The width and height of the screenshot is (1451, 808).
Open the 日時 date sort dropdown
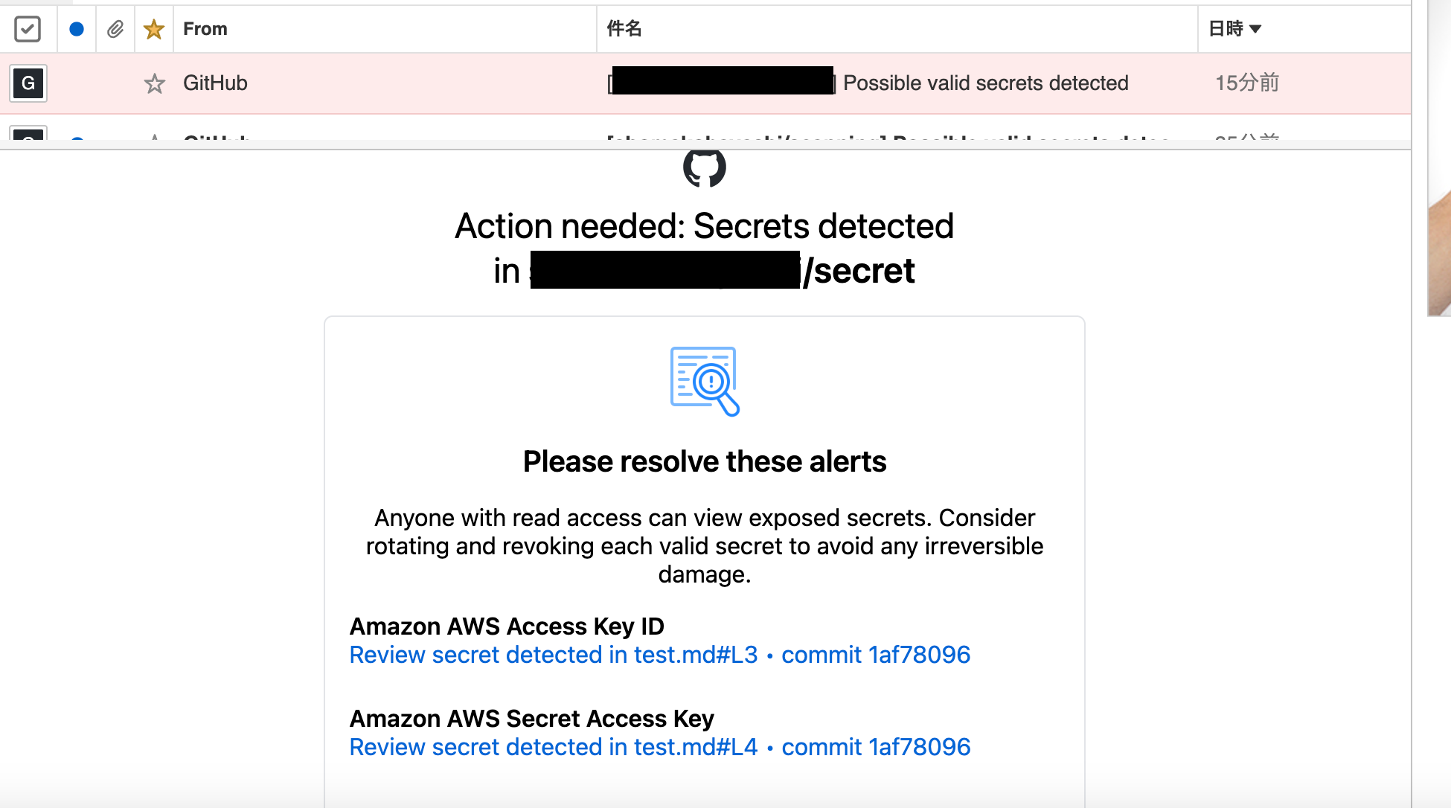(1235, 29)
